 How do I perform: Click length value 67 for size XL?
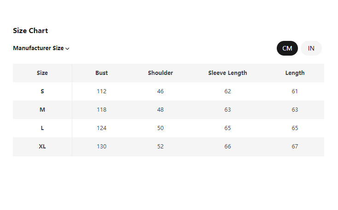pos(295,147)
